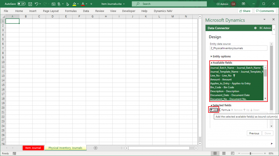Open the font color dropdown arrow

pos(86,4)
